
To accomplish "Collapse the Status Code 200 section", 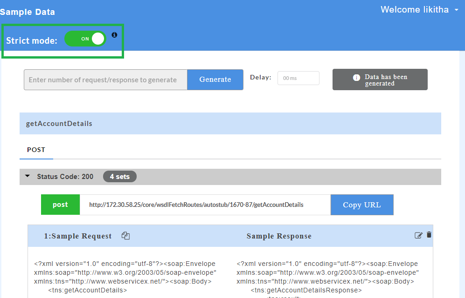I will (x=27, y=176).
